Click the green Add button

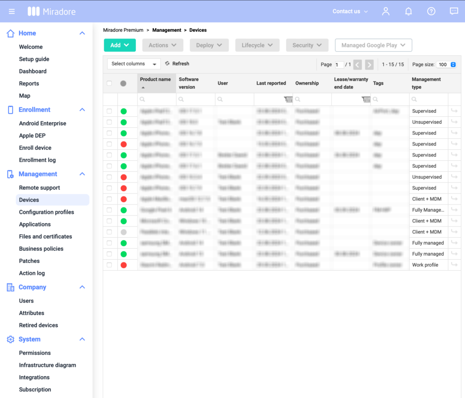pos(119,45)
